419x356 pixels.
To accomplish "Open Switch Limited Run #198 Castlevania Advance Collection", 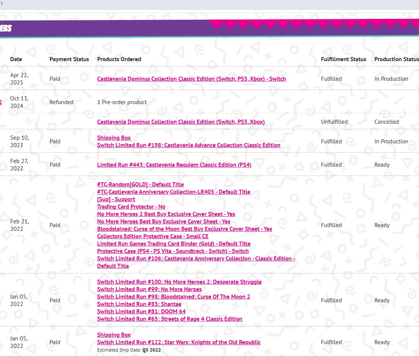I will 189,145.
